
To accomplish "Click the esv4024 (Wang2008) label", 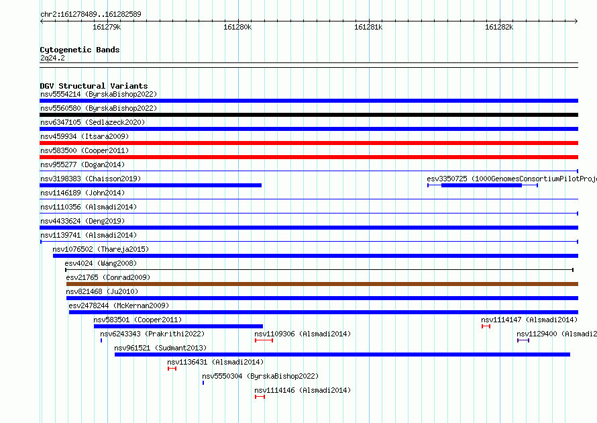I will tap(101, 263).
